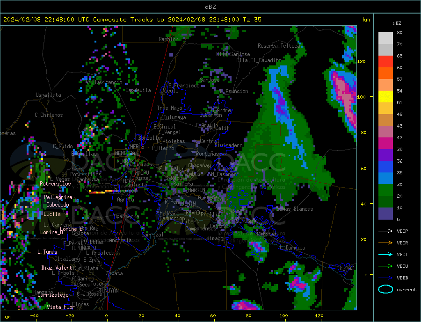Select the L_Violetas map label
Viewport: 421px width, 322px height.
coord(171,141)
